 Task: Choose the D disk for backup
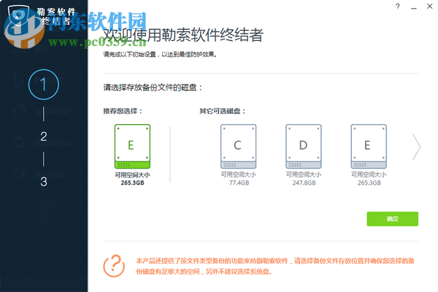click(x=304, y=146)
